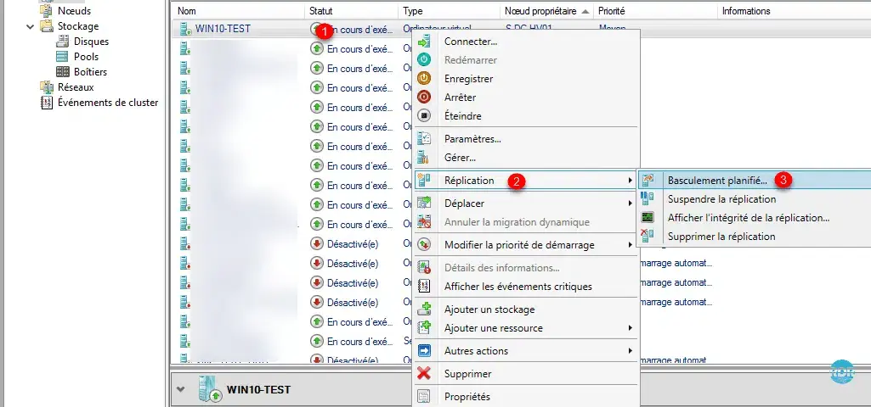Click the Modifier la priorité de démarrage icon
The image size is (871, 407).
point(424,244)
